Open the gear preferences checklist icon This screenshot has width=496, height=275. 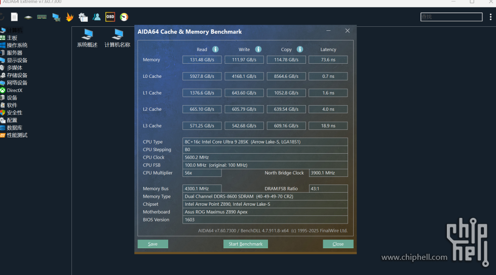(83, 17)
